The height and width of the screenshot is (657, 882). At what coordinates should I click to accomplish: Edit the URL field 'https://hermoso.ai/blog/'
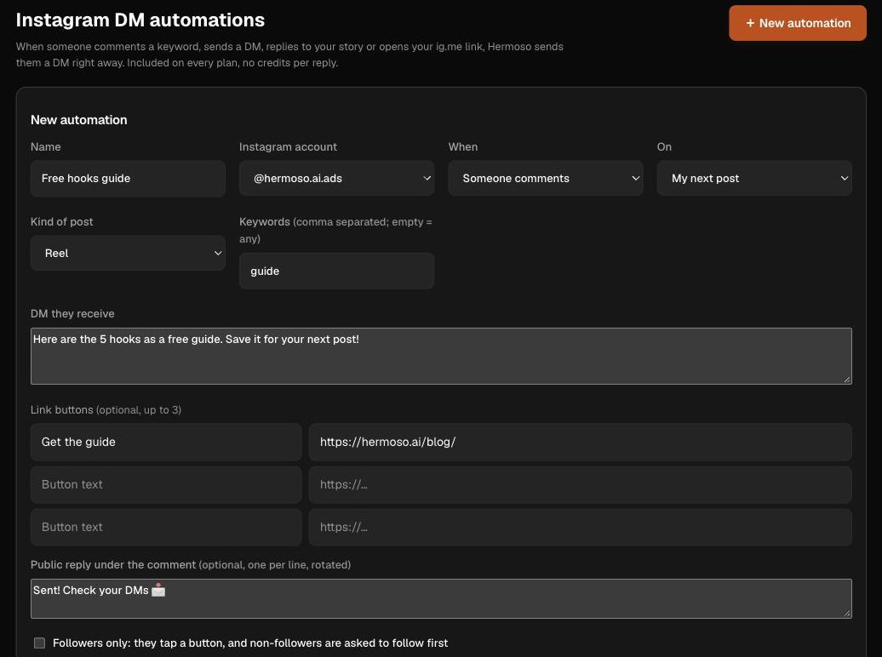coord(580,443)
